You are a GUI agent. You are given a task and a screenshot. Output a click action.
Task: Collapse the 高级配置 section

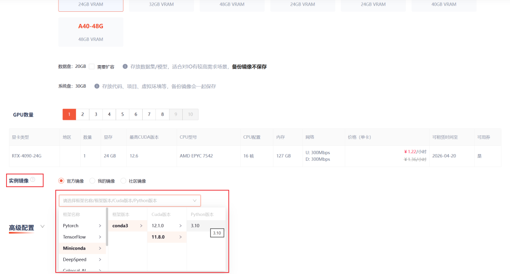(x=42, y=227)
